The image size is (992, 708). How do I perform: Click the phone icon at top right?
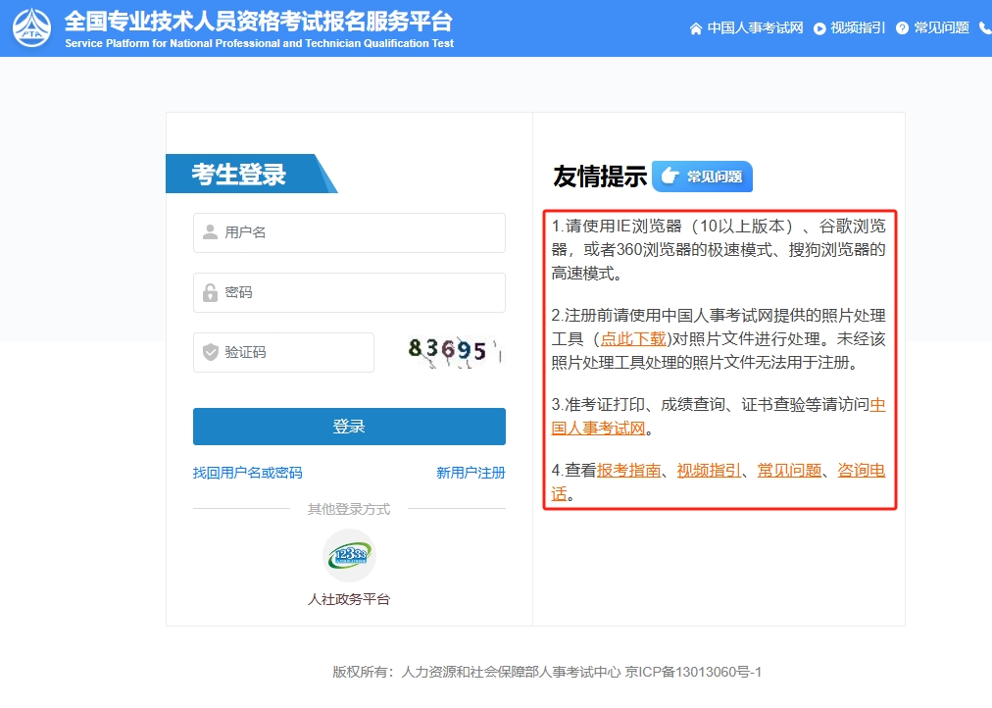click(984, 27)
